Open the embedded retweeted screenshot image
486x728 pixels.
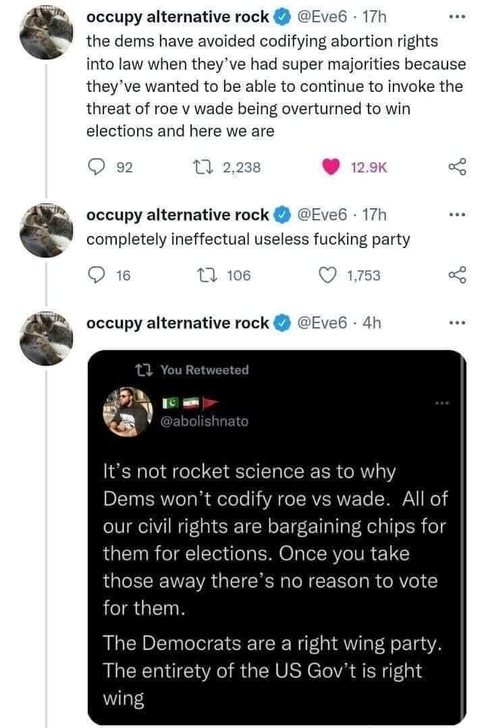click(x=276, y=575)
